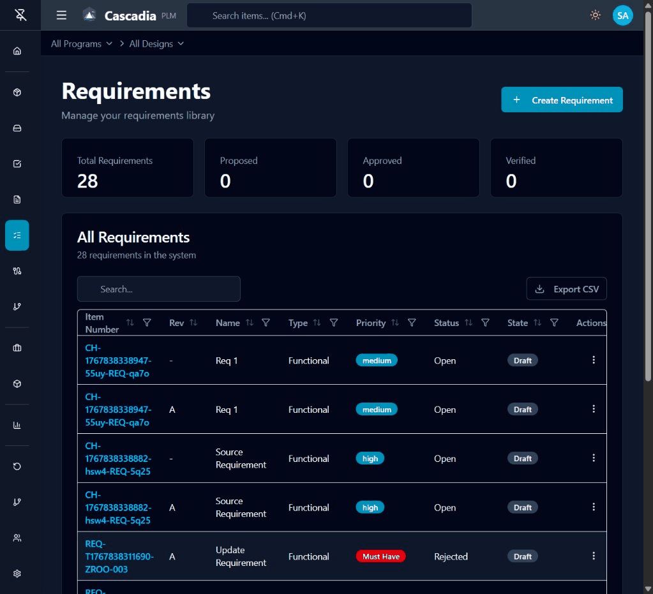Open the actions menu for Update Requirement
The height and width of the screenshot is (594, 653).
coord(594,556)
